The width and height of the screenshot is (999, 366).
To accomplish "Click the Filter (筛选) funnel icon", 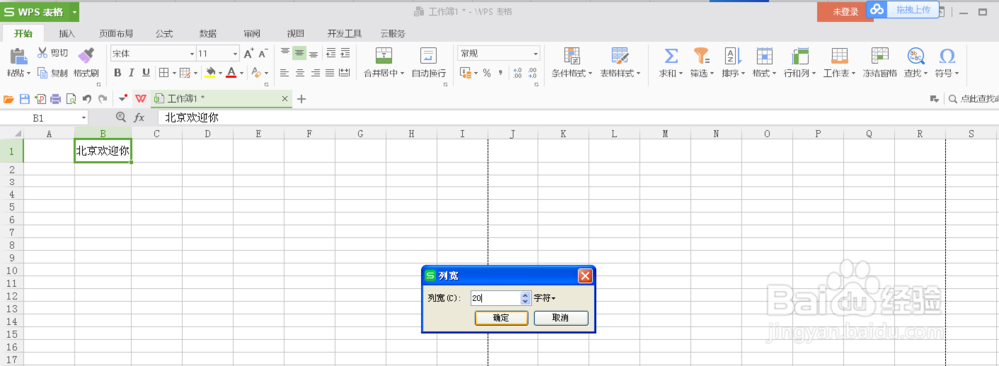I will click(701, 56).
